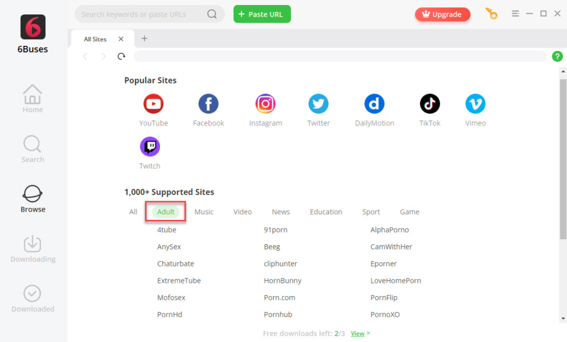The image size is (567, 342).
Task: Click the green help question icon
Action: pyautogui.click(x=557, y=56)
